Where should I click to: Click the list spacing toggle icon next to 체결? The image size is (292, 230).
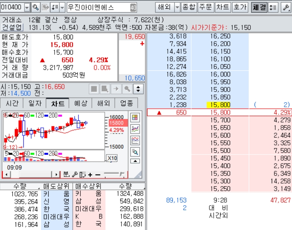273,7
